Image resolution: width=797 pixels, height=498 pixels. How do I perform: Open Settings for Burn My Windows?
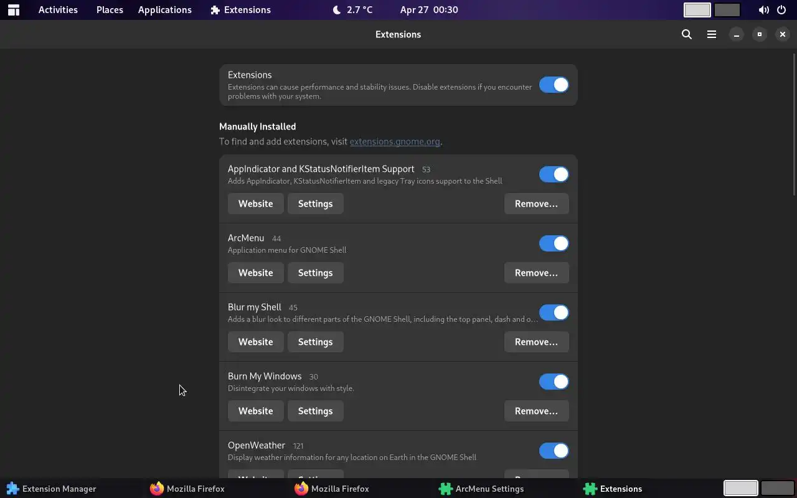pyautogui.click(x=315, y=411)
